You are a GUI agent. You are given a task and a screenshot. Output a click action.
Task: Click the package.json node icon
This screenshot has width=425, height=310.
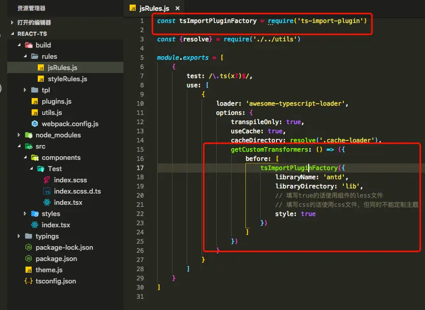point(29,259)
